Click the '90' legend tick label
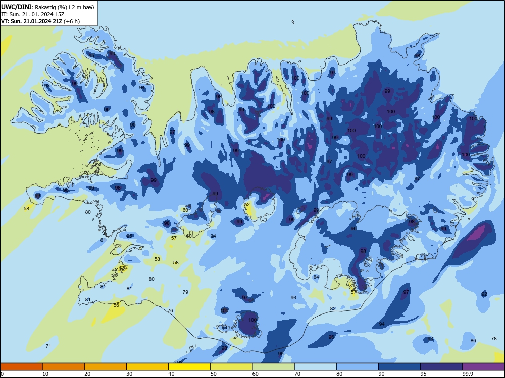 coord(382,374)
